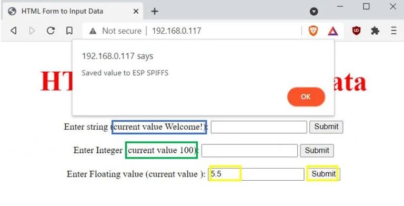Image resolution: width=404 pixels, height=206 pixels.
Task: Click the tab search dropdown circle
Action: 314,12
